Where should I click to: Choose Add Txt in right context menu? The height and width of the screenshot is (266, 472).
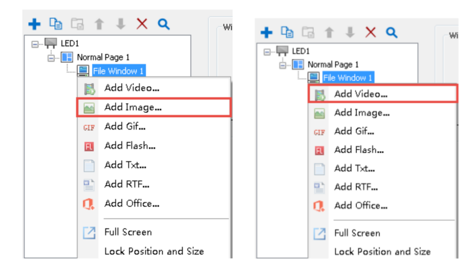382,168
